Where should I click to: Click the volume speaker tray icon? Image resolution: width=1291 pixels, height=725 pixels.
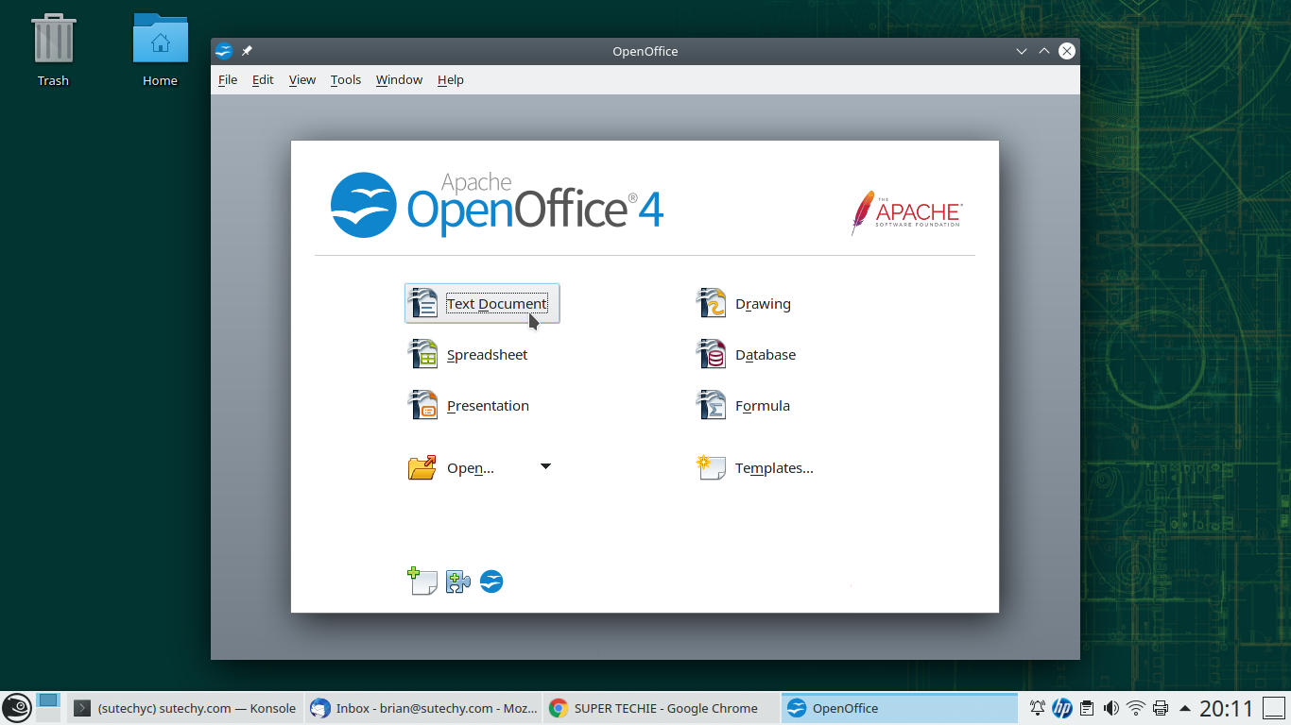coord(1111,708)
